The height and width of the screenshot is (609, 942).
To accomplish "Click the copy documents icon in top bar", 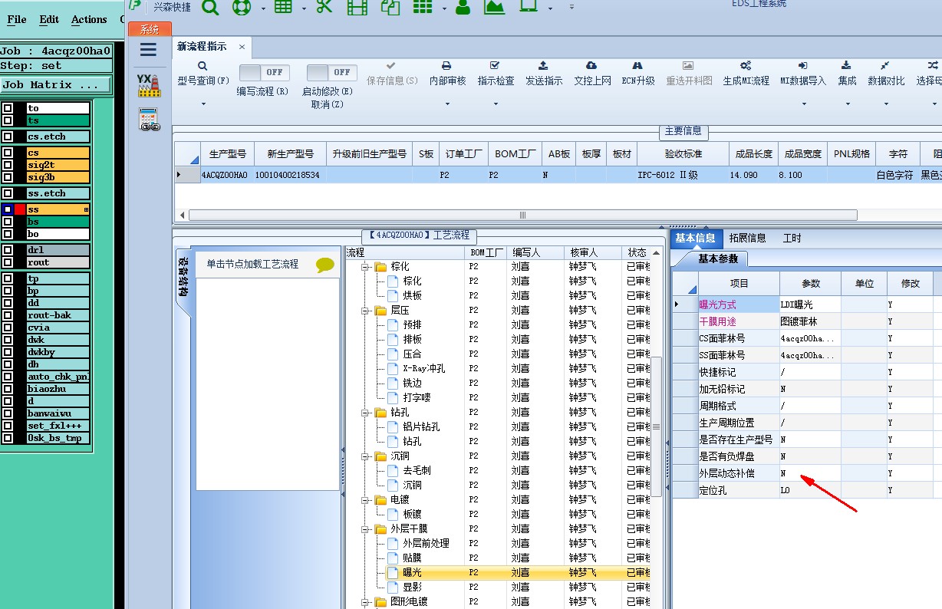I will tap(391, 7).
